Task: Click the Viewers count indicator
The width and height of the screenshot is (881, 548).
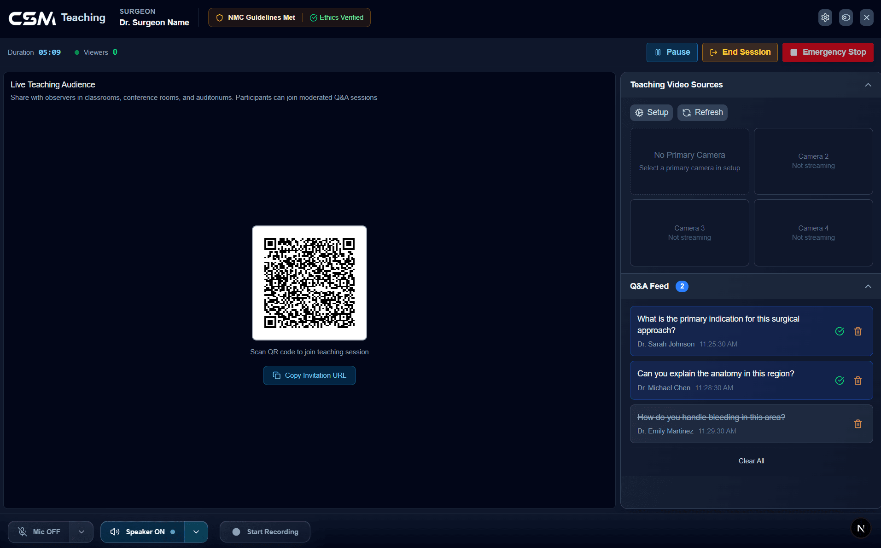Action: [x=96, y=52]
